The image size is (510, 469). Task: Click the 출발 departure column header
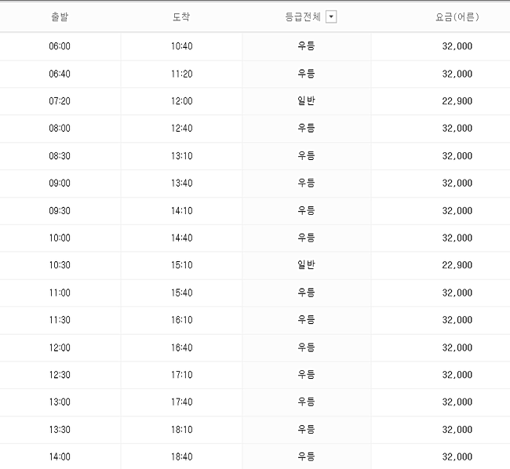60,16
